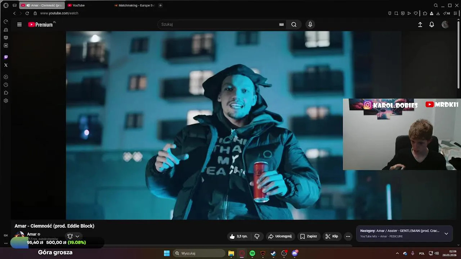Open Spotify from the taskbar
The image size is (461, 259).
[252, 253]
